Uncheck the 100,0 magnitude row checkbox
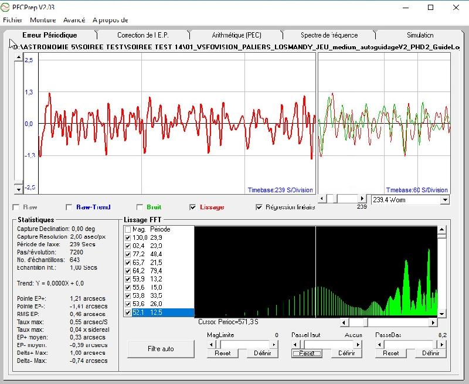 click(128, 238)
